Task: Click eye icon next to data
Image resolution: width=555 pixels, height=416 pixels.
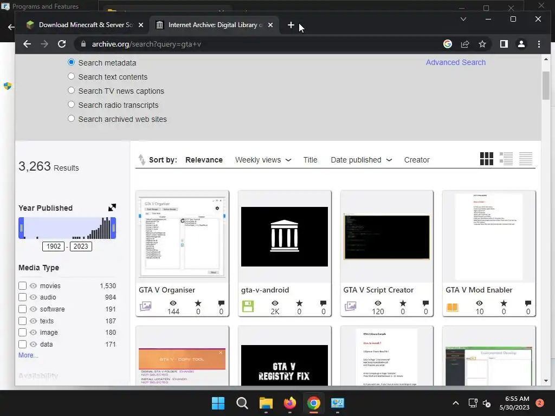Action: tap(33, 344)
